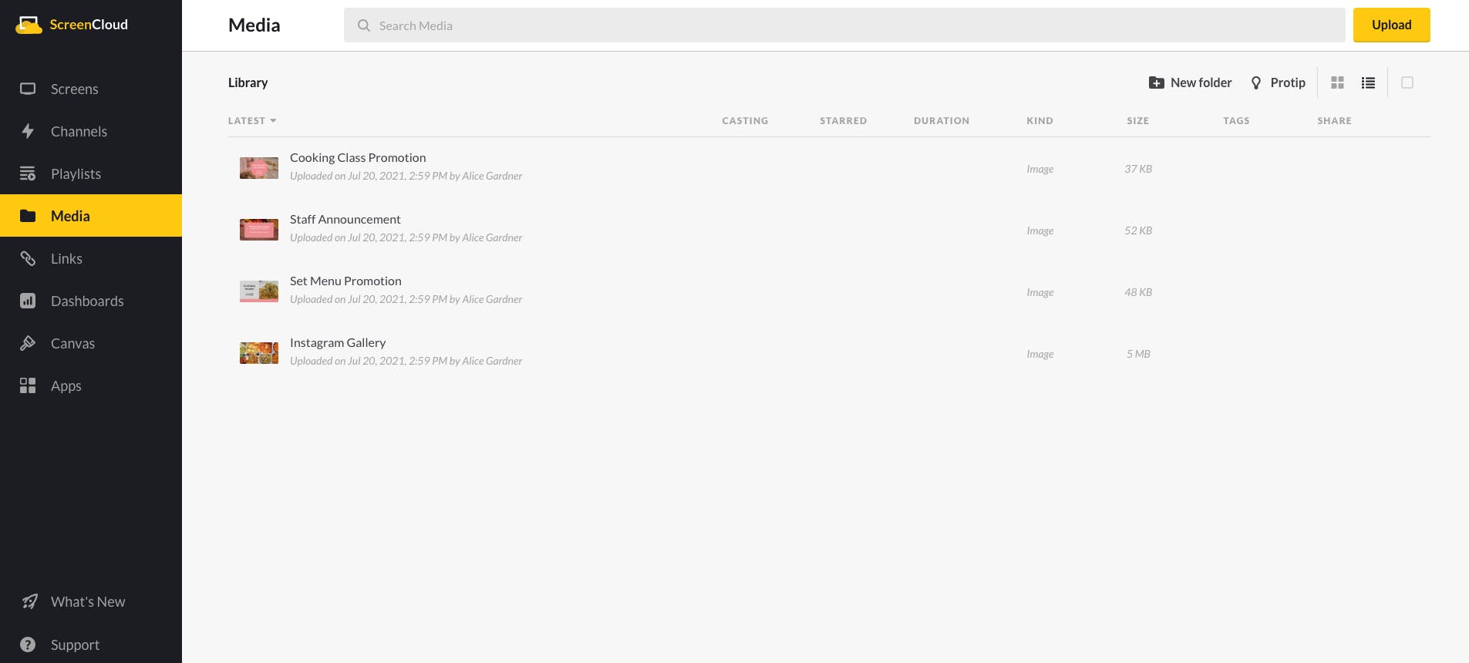
Task: Click the Starred column header
Action: (x=843, y=121)
